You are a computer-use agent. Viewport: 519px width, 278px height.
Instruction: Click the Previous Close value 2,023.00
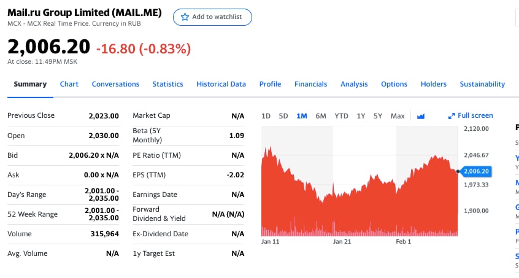point(104,116)
